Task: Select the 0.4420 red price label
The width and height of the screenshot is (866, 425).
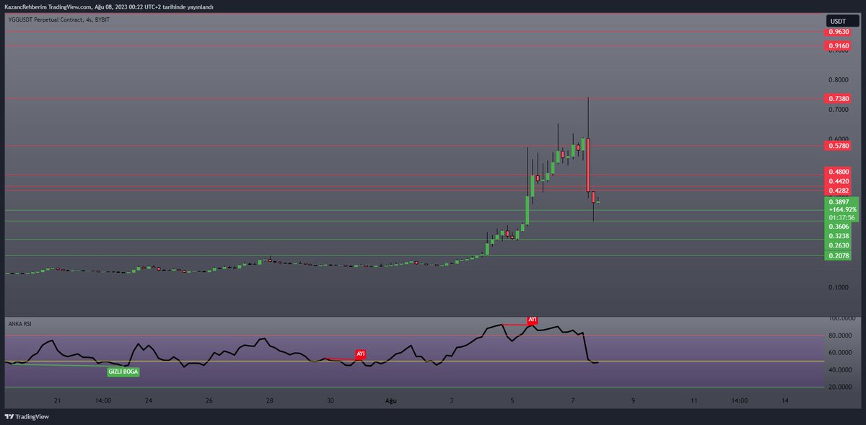Action: (x=839, y=181)
